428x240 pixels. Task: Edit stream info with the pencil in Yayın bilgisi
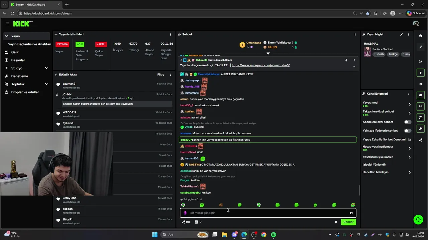(402, 34)
